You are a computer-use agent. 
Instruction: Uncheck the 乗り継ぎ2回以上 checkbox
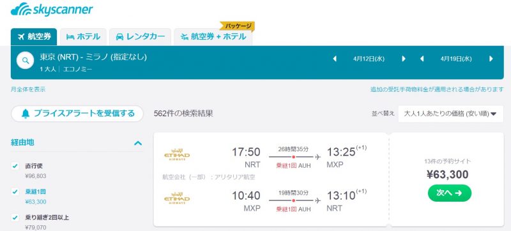pos(15,218)
